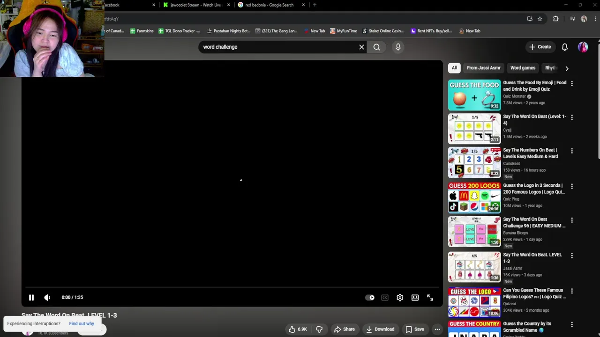Screen dimensions: 600x337
Task: Open the browser extensions puzzle icon
Action: 556,19
